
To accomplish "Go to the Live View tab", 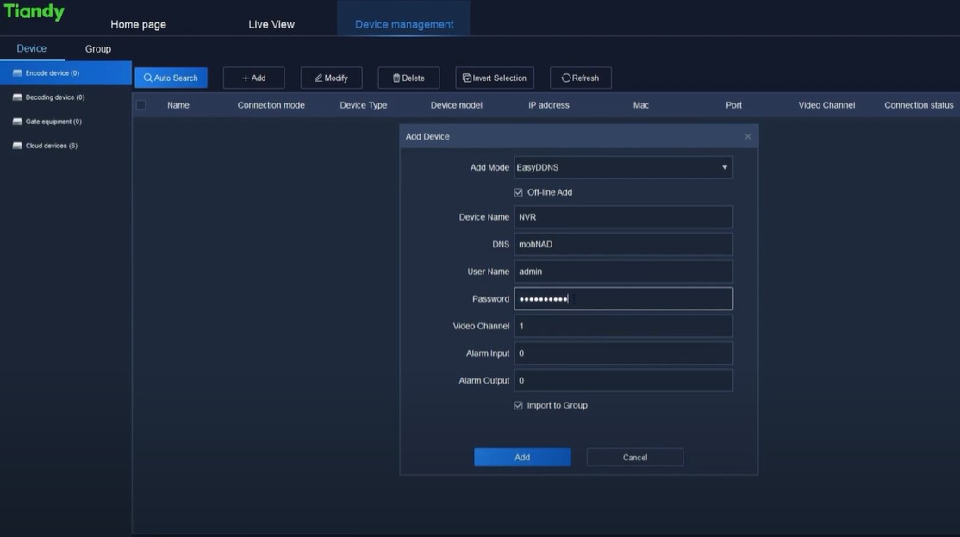I will (x=271, y=25).
